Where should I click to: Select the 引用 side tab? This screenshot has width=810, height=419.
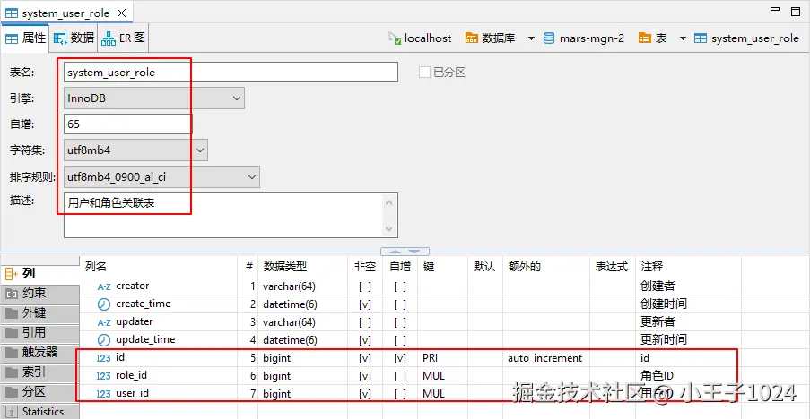39,332
